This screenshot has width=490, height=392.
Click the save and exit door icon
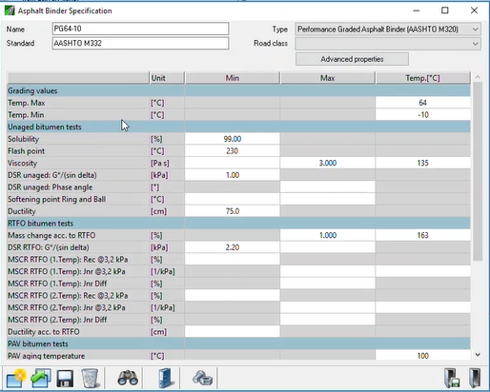click(x=452, y=378)
